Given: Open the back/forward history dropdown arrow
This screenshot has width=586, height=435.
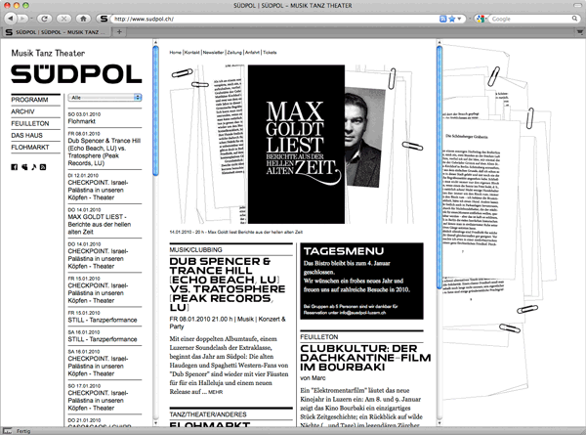Looking at the screenshot, I should (x=31, y=19).
